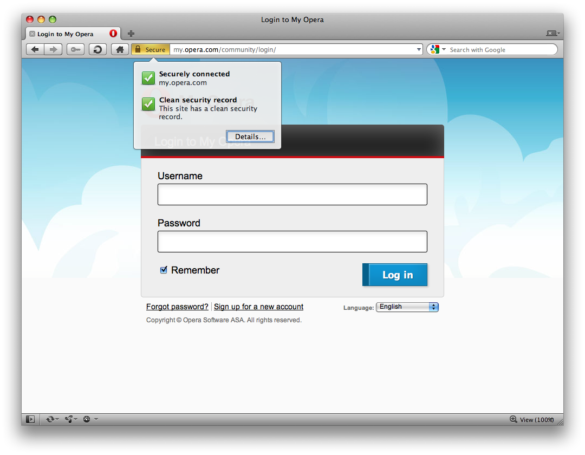
Task: Click the yellow Secure badge in address bar
Action: point(151,50)
